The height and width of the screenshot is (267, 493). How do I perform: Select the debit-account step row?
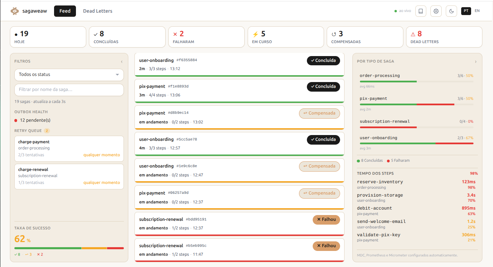[x=416, y=211]
